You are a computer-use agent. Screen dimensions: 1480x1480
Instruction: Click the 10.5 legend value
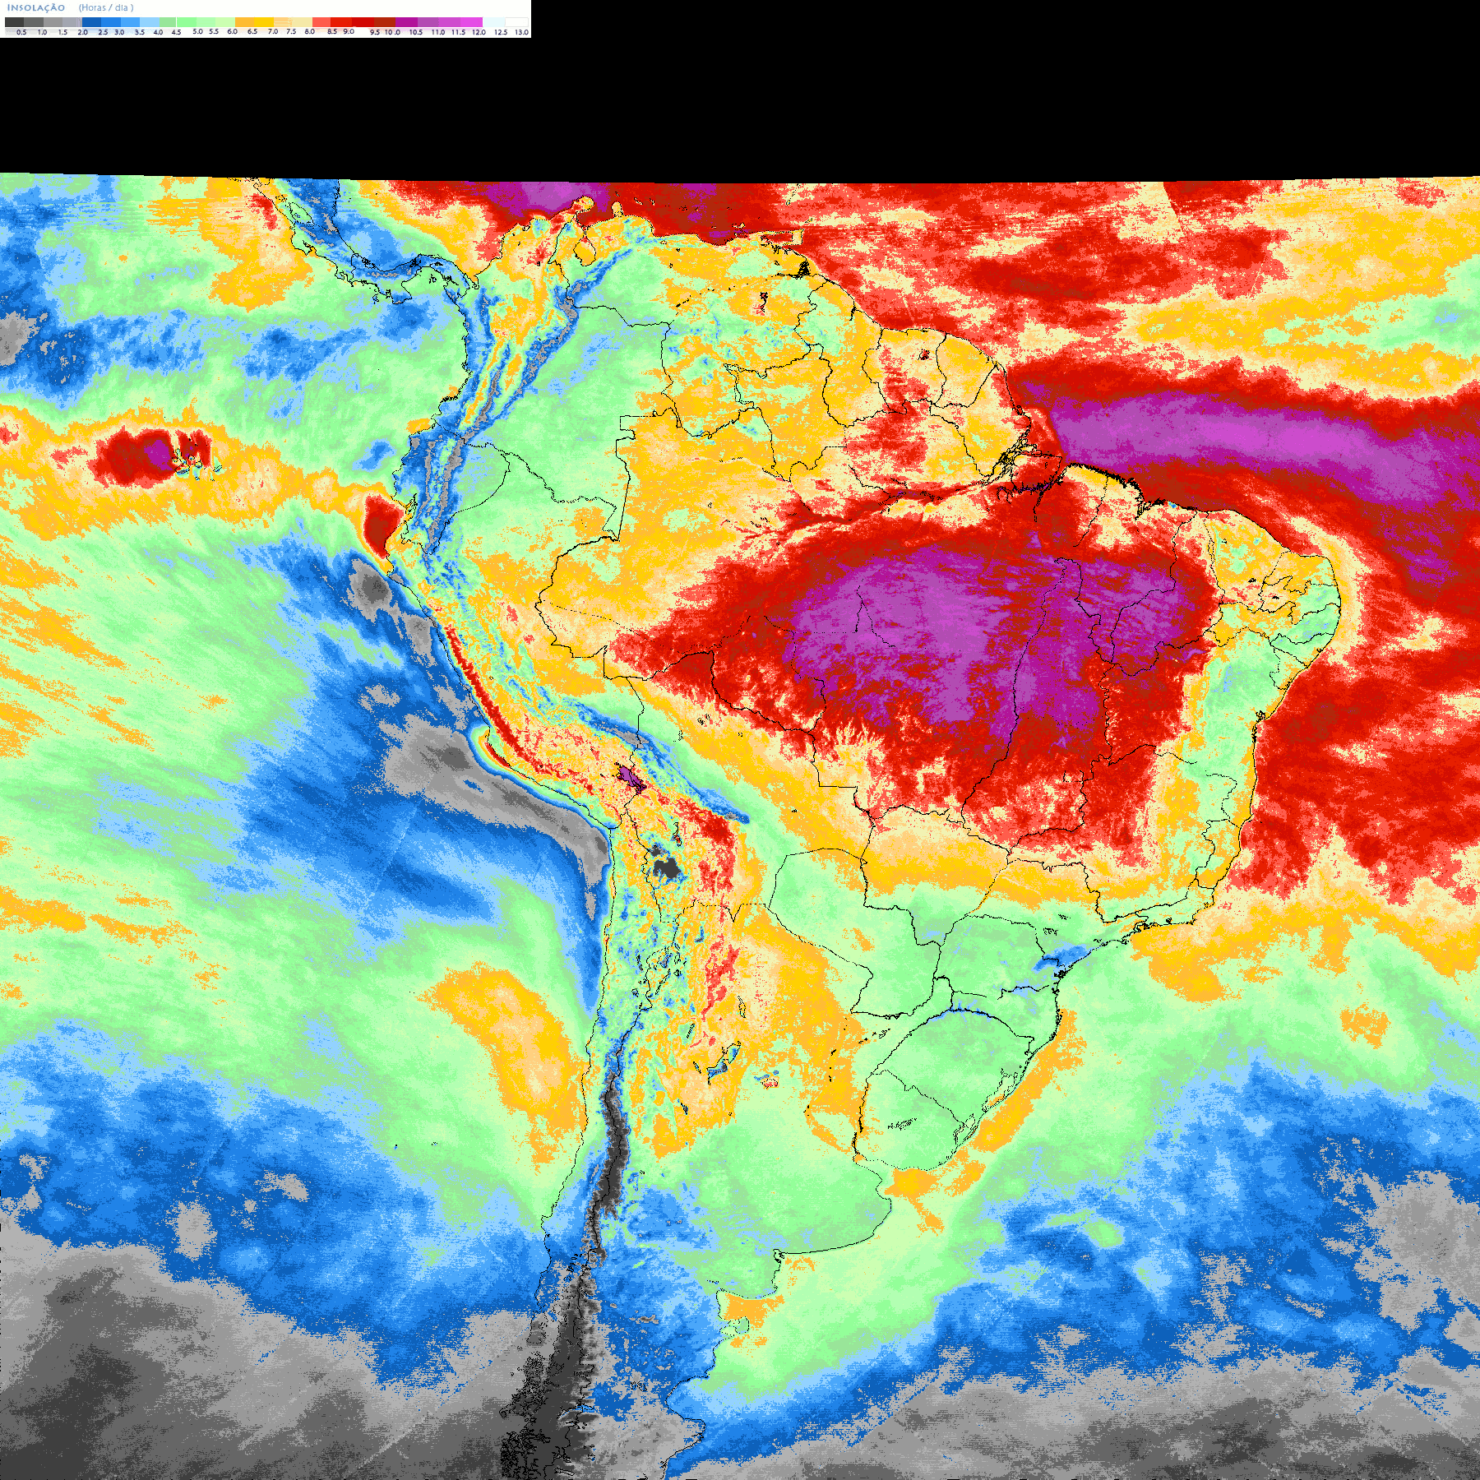(x=416, y=32)
